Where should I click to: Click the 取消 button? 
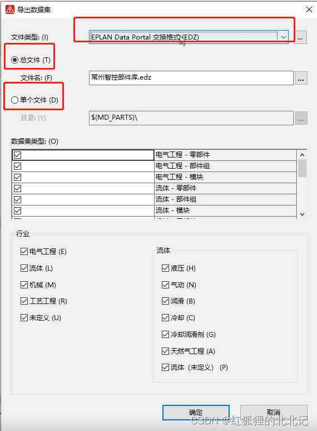click(x=274, y=412)
